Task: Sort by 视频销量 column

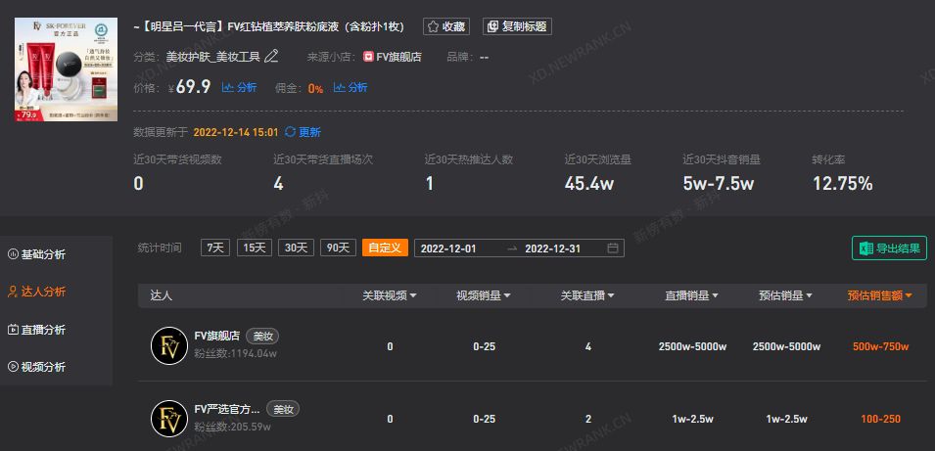Action: [484, 295]
